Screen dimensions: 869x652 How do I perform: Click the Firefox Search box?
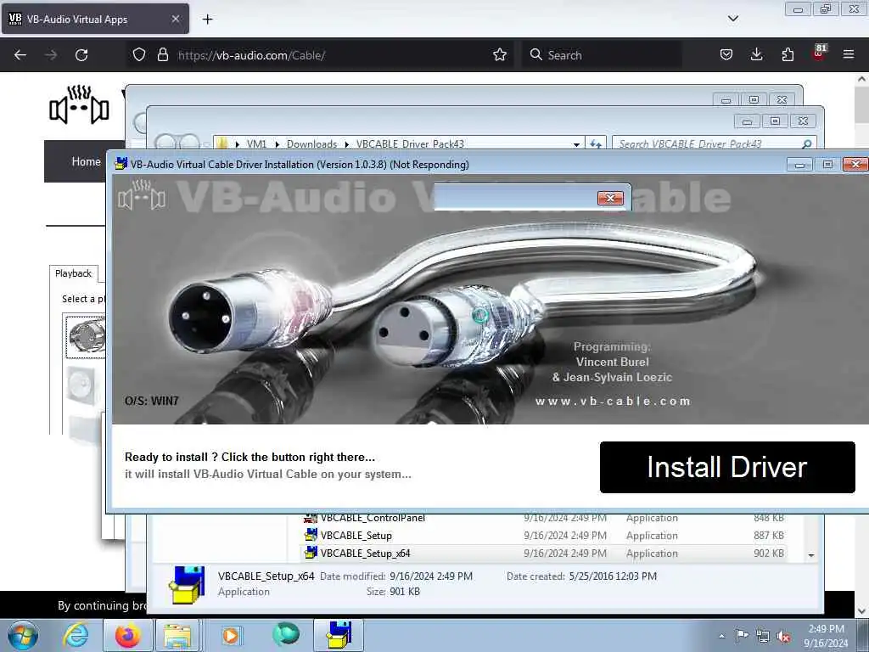(x=602, y=55)
